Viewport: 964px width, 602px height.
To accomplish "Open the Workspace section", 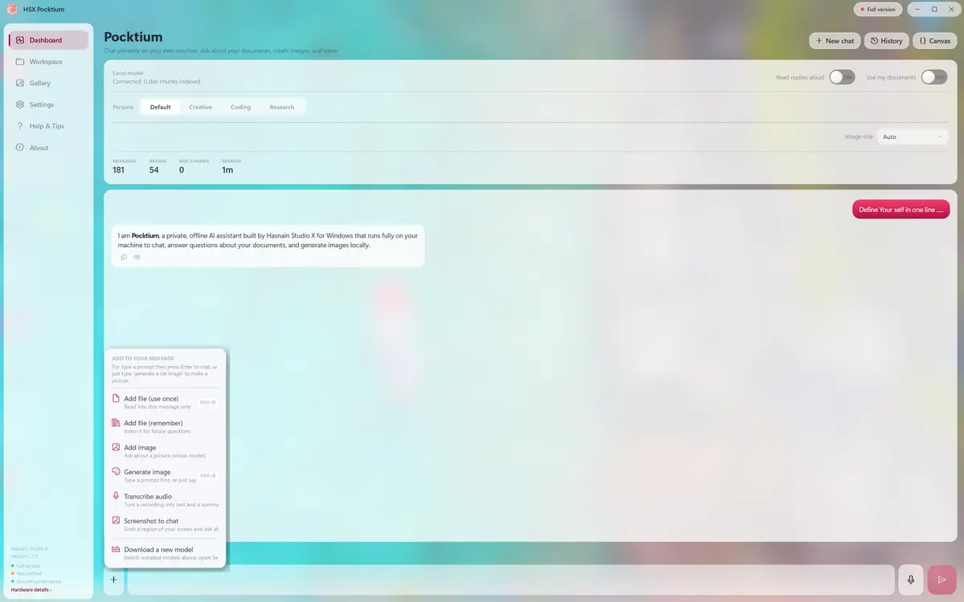I will tap(48, 62).
